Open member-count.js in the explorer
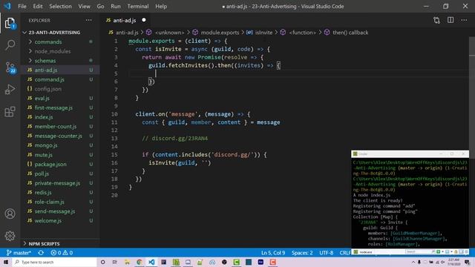This screenshot has height=267, width=475. [56, 126]
